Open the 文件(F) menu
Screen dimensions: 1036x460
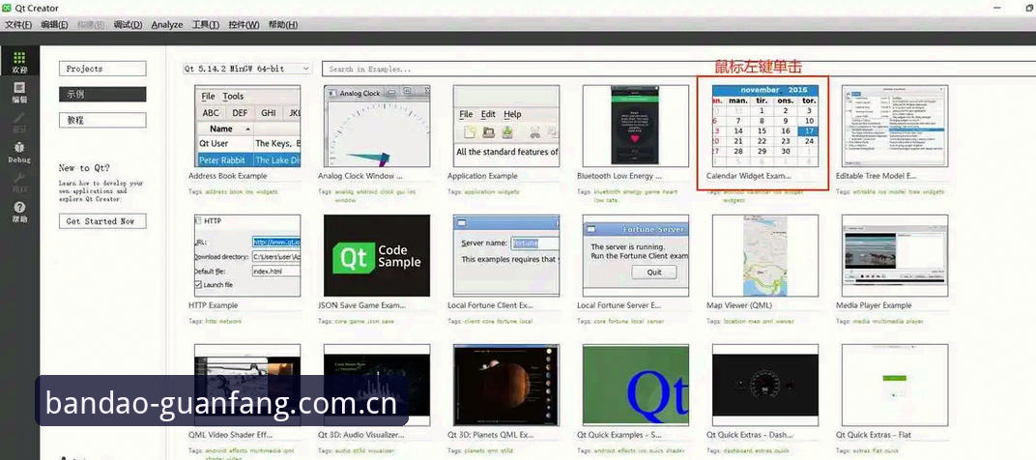tap(18, 24)
